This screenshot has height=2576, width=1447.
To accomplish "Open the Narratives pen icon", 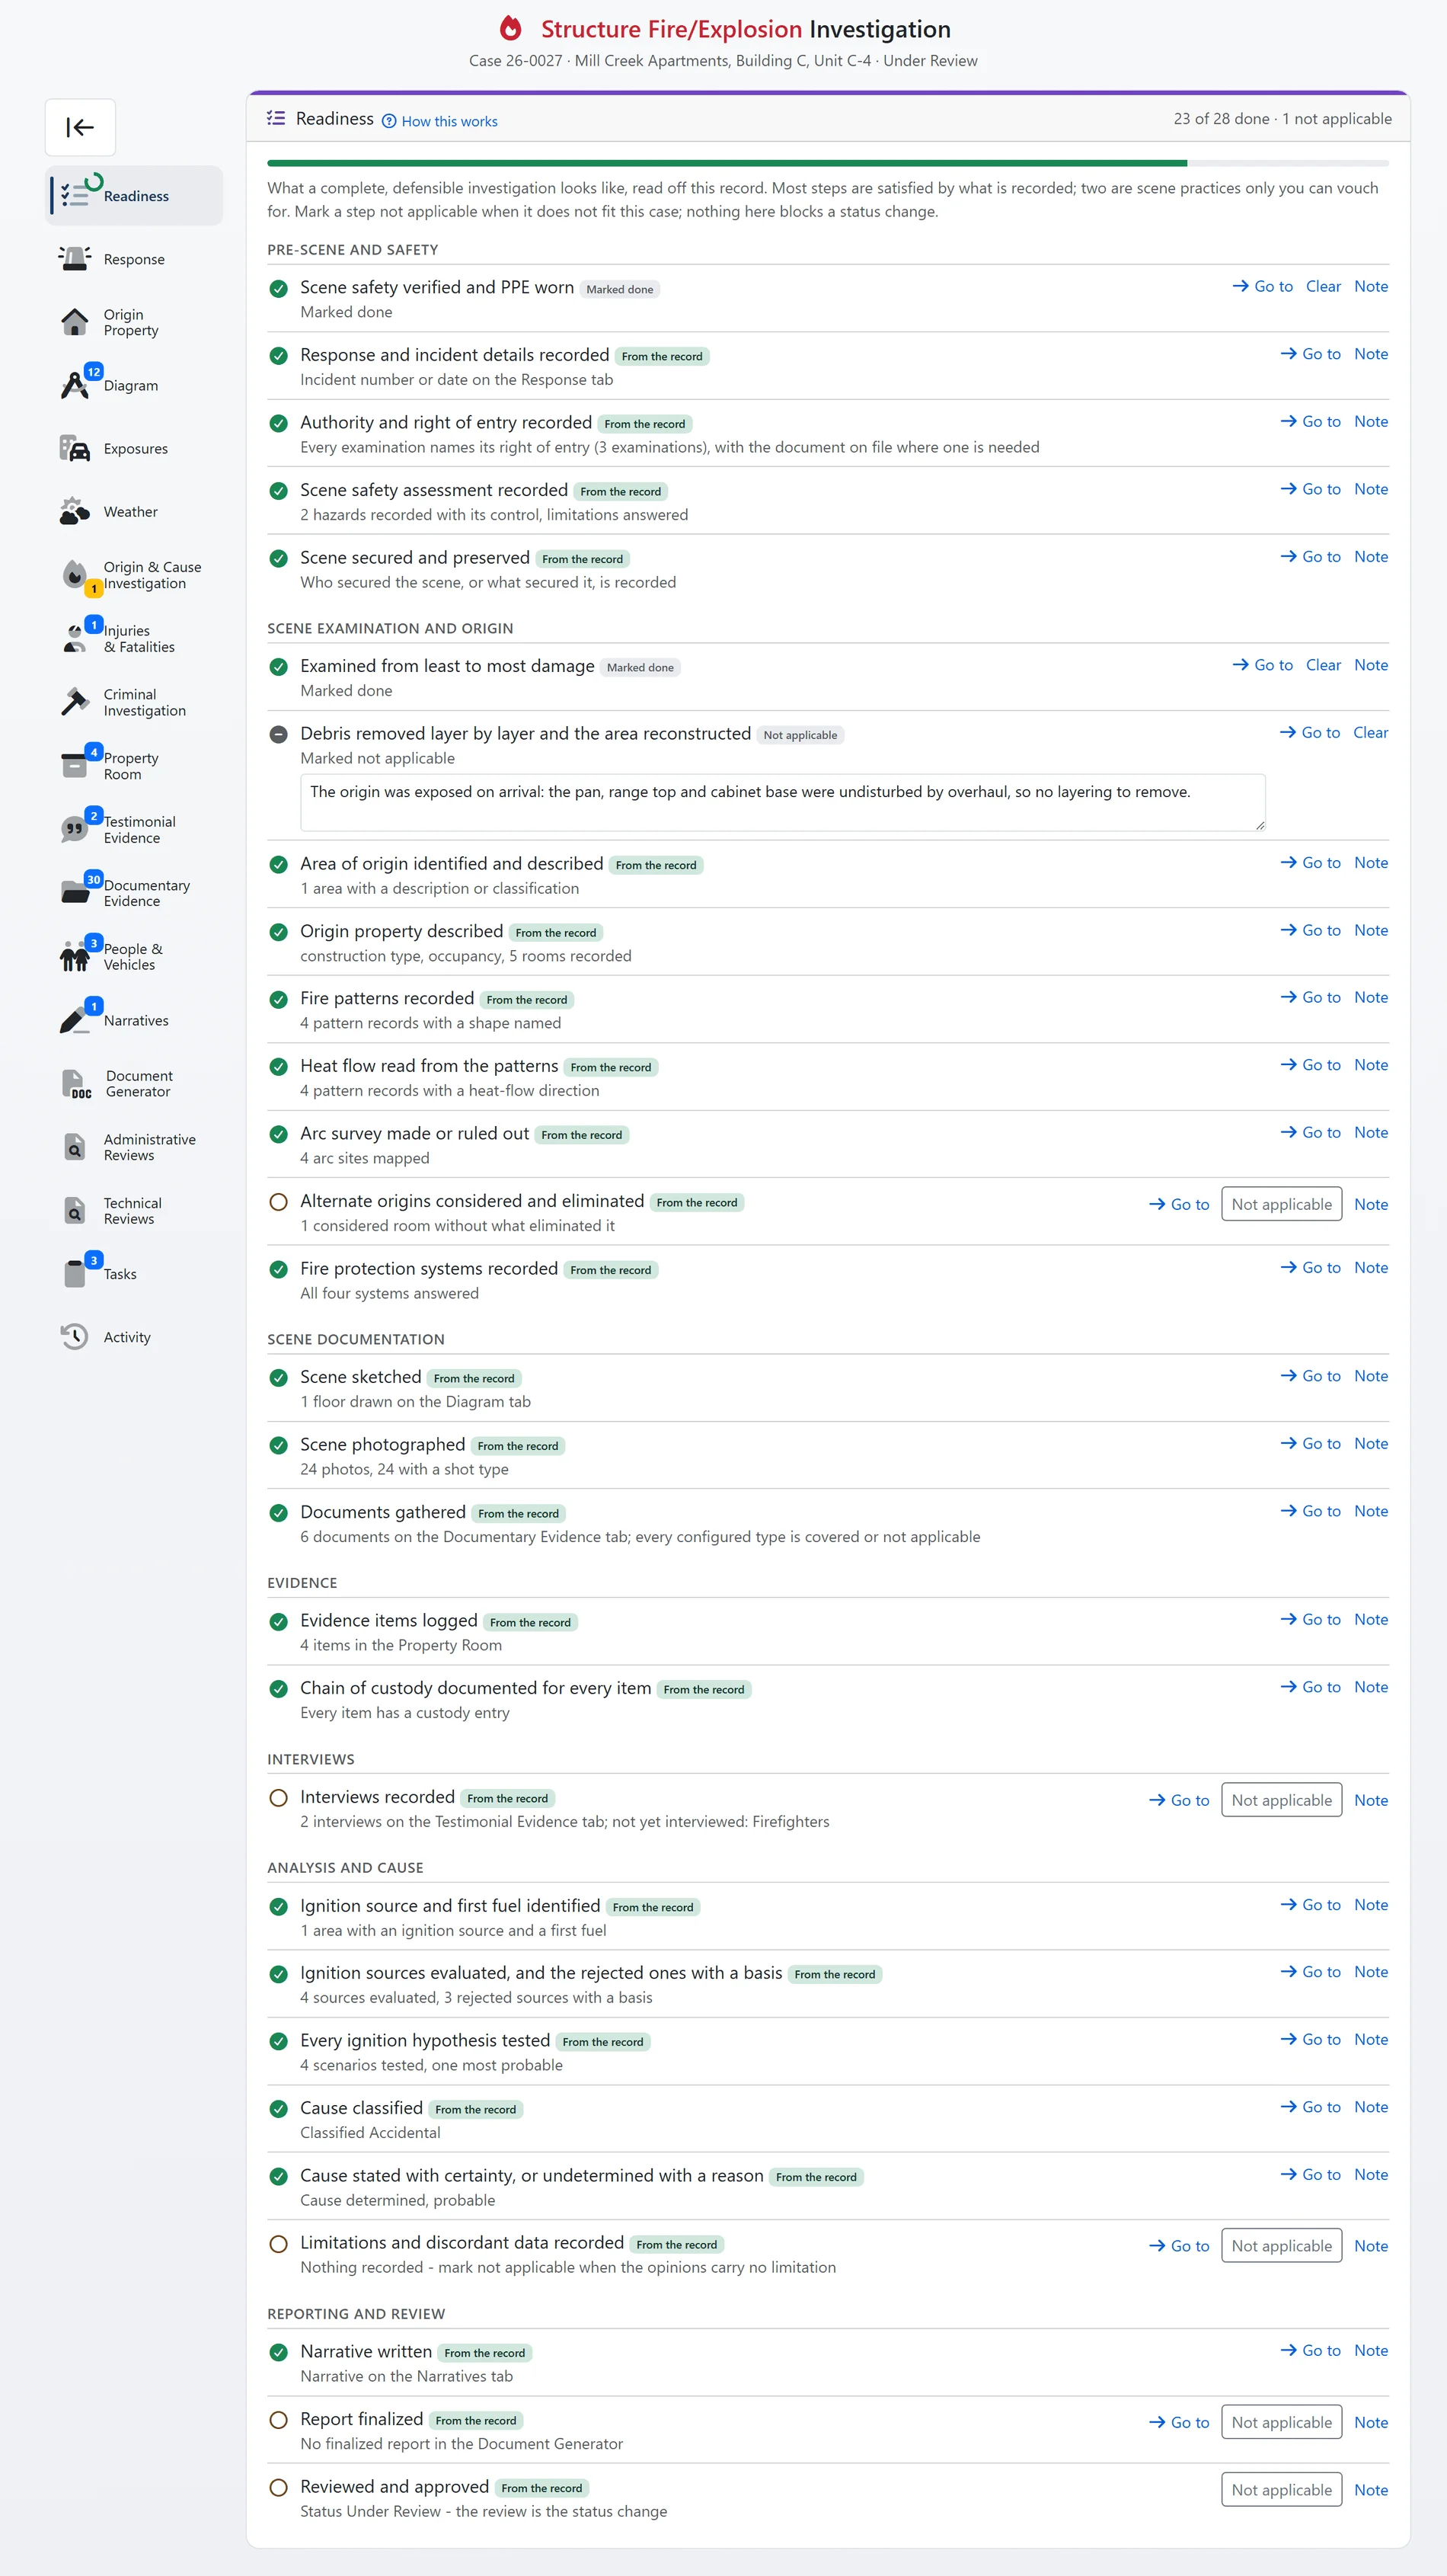I will click(75, 1020).
